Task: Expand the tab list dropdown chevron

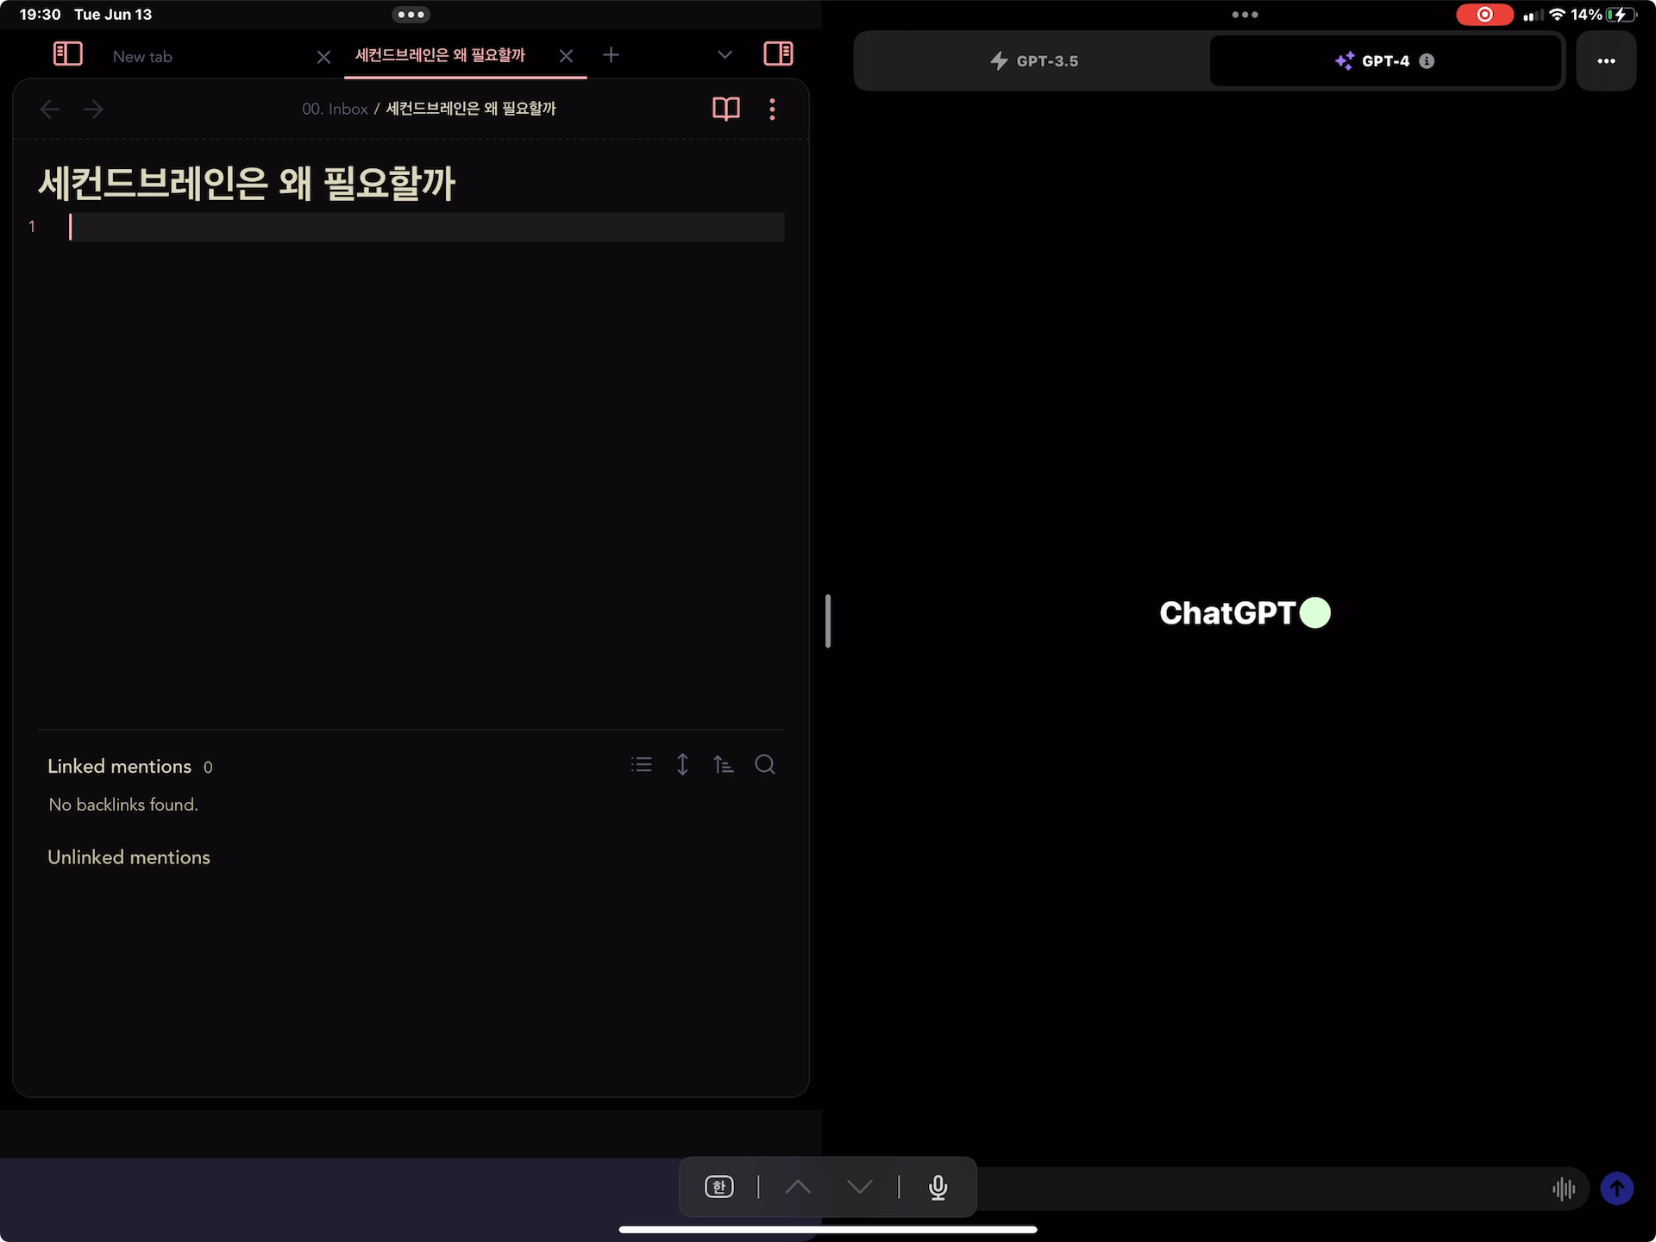Action: tap(724, 55)
